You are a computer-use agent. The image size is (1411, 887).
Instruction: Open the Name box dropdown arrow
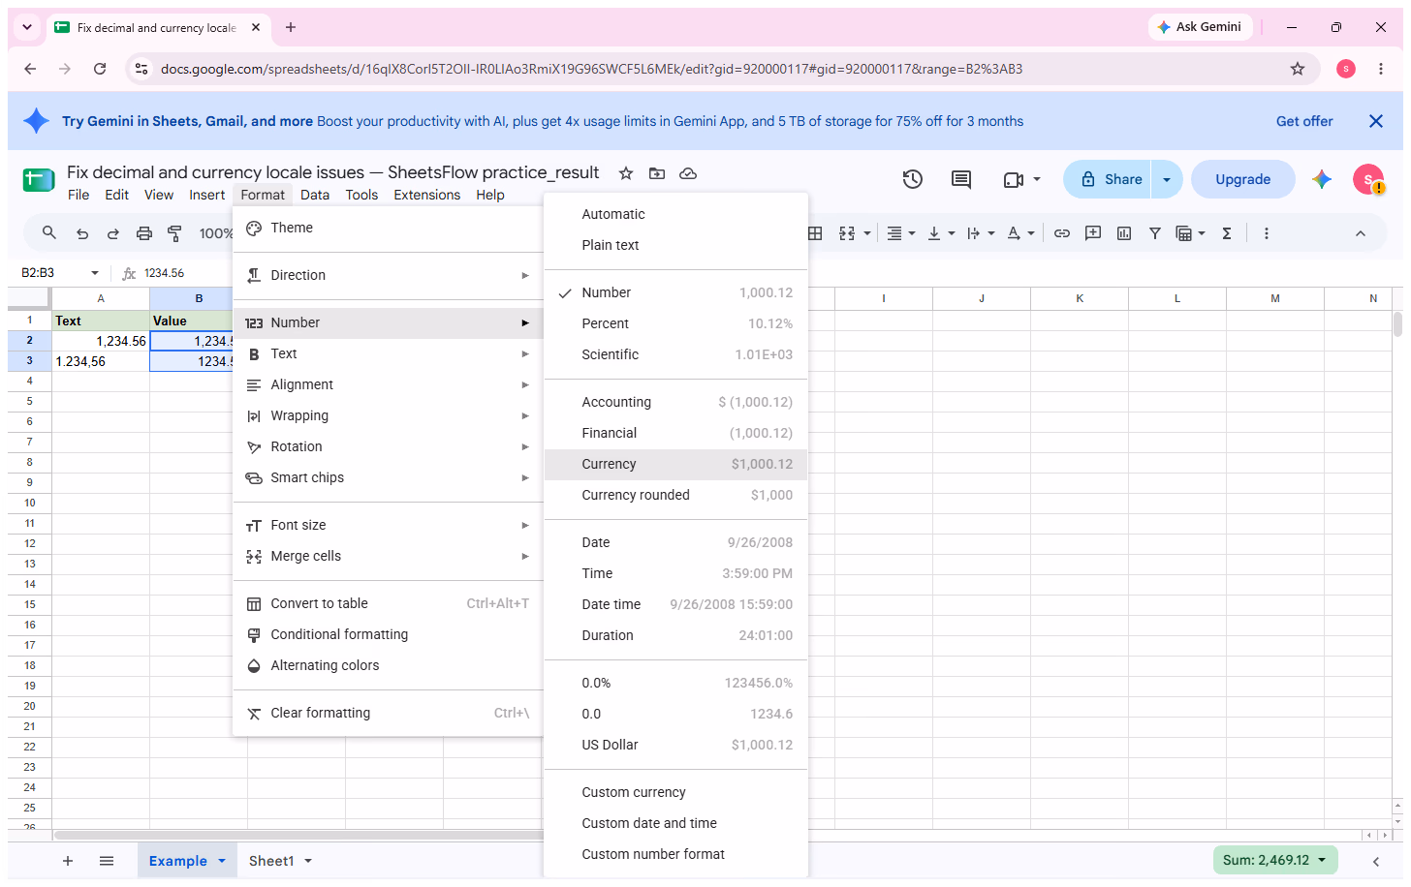(95, 273)
